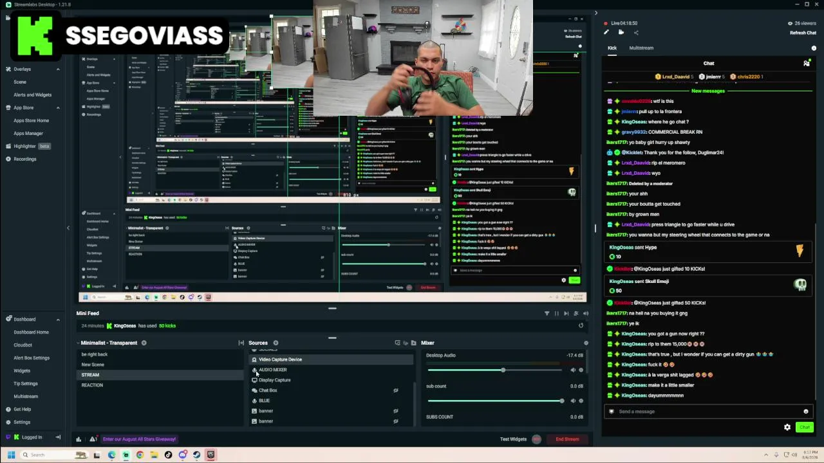Open the stats icon in the bottom bar
The image size is (824, 463).
(x=79, y=439)
